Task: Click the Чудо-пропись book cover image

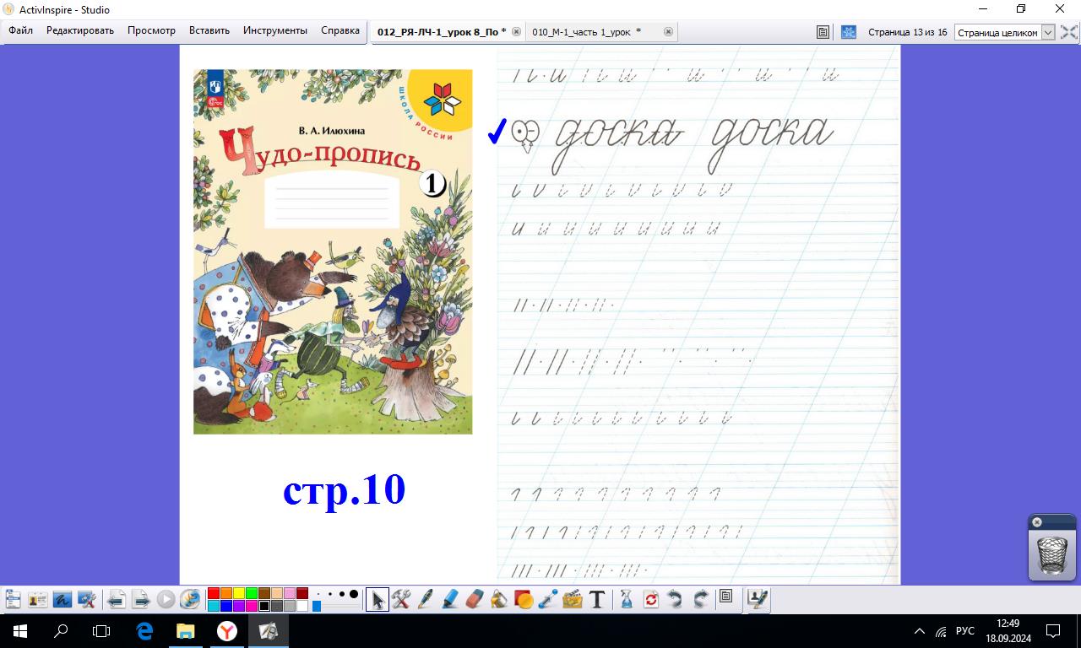Action: 333,251
